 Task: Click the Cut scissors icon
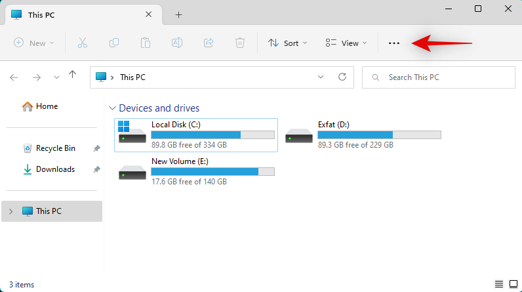tap(83, 43)
